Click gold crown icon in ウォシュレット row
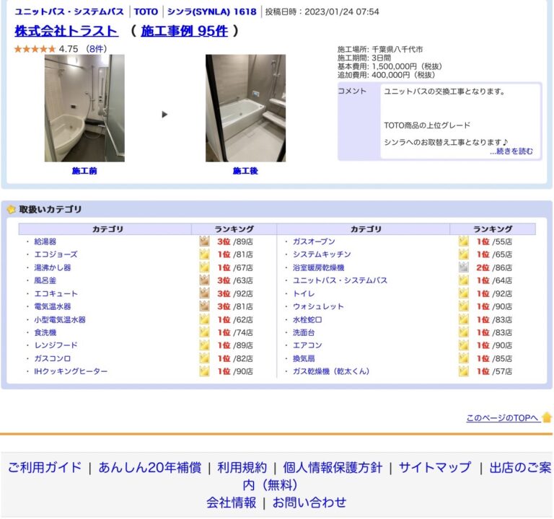 464,306
